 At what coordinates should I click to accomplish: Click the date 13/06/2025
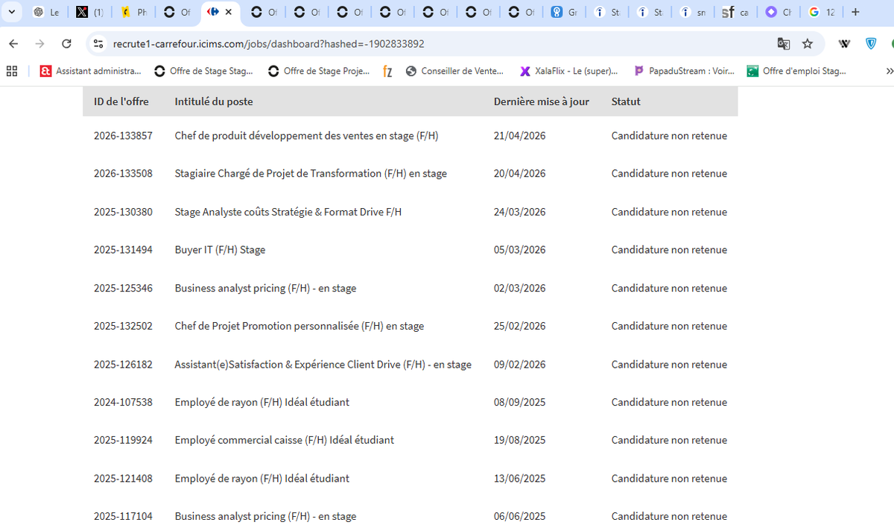(x=520, y=479)
